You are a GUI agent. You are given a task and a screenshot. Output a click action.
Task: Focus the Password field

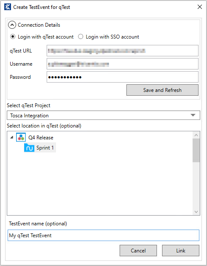coord(123,77)
